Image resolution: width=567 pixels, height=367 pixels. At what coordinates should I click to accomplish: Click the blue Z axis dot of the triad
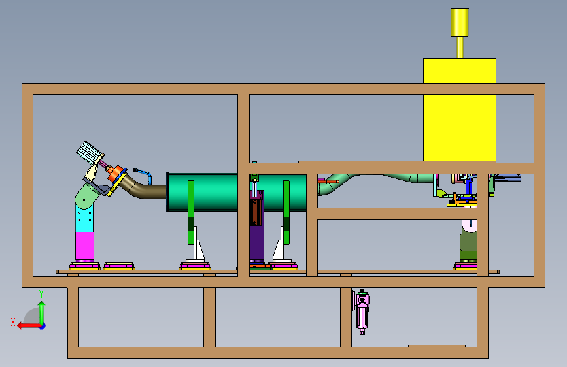[x=43, y=326]
